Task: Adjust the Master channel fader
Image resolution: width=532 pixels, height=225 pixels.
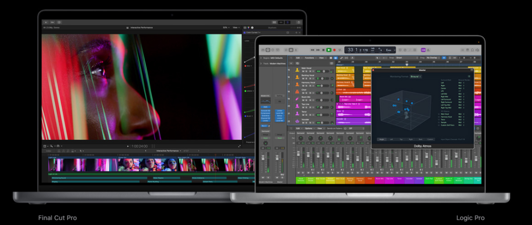Action: click(277, 158)
